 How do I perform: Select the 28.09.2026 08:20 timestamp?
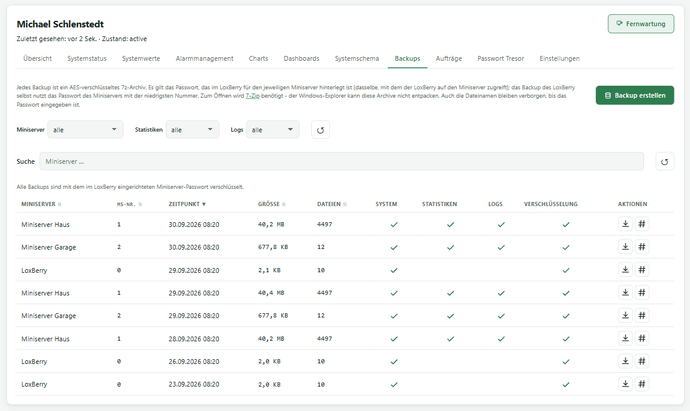point(194,339)
